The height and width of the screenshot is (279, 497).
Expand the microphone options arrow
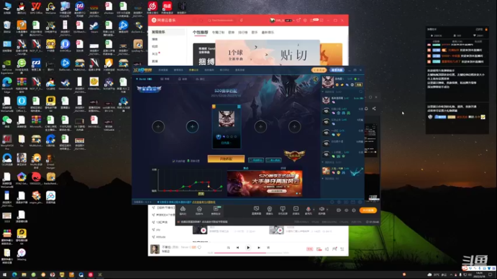point(314,210)
